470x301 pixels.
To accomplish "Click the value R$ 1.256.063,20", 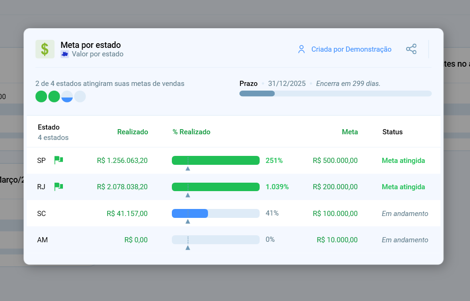I will [122, 161].
